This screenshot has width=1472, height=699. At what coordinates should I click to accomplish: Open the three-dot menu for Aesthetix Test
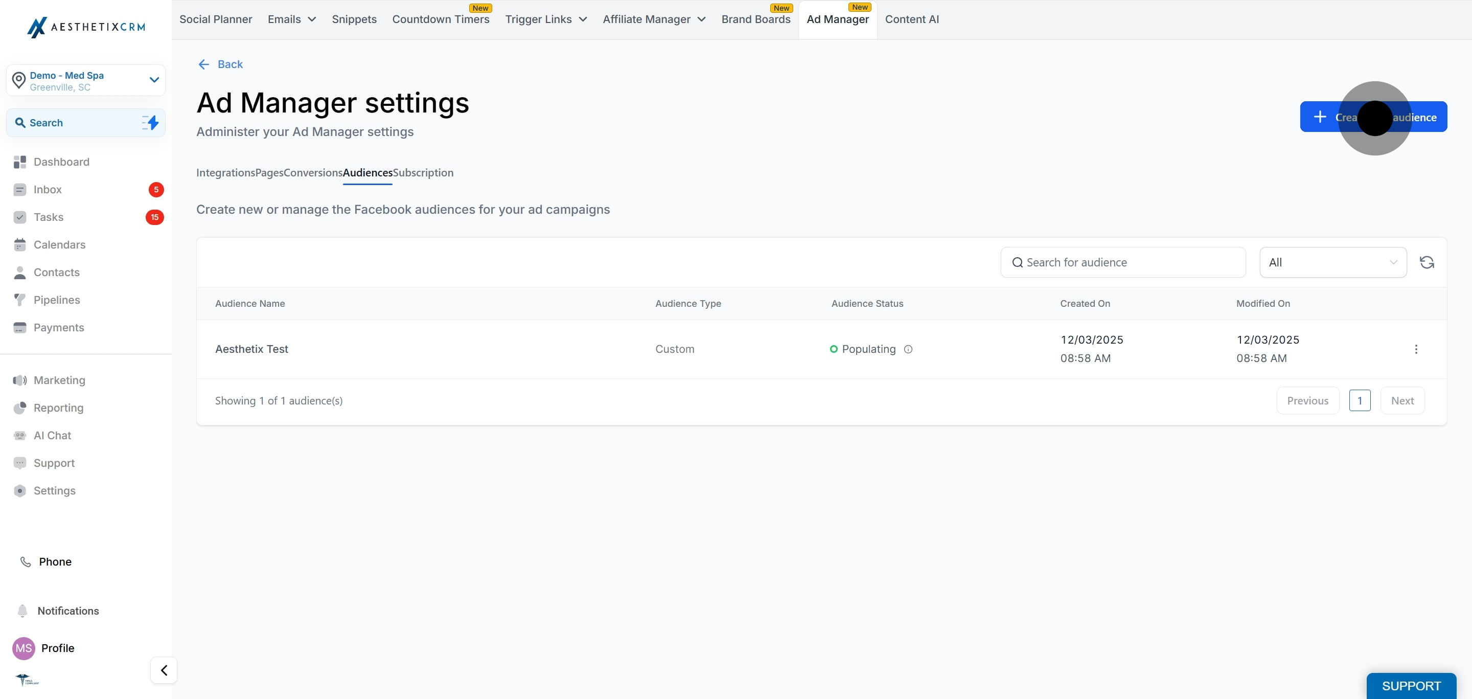point(1415,349)
